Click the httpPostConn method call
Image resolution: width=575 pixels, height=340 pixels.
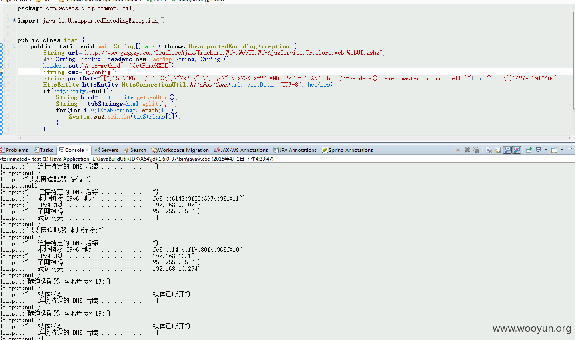pos(209,85)
